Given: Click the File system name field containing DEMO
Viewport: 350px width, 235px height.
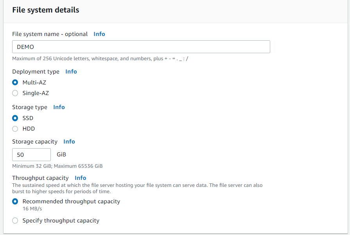Looking at the screenshot, I should (141, 47).
